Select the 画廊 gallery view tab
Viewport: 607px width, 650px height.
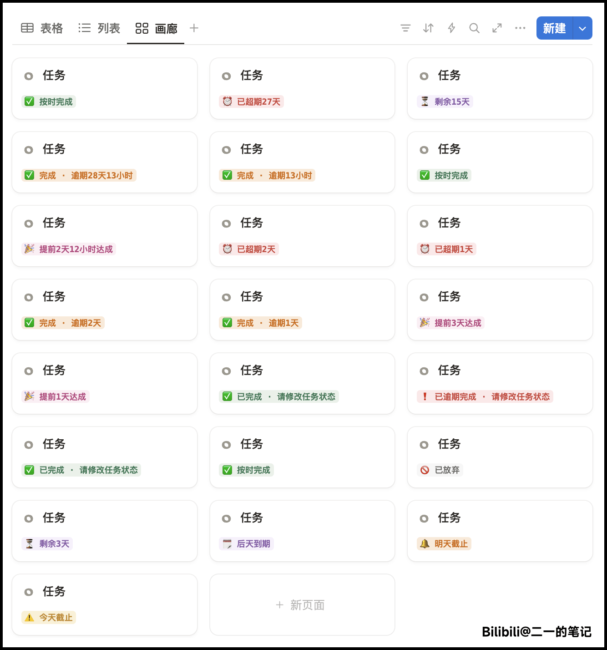[x=156, y=29]
